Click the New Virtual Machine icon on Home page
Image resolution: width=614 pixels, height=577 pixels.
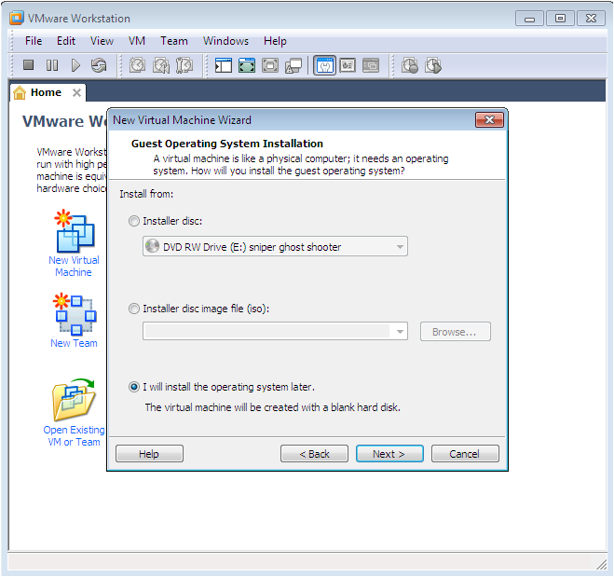click(x=75, y=231)
